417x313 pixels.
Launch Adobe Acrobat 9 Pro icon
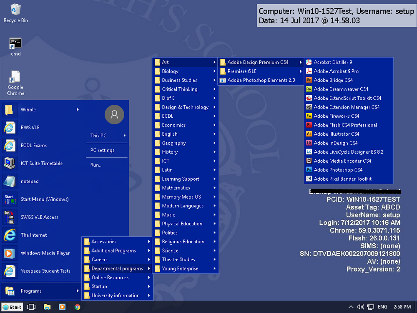[x=309, y=71]
